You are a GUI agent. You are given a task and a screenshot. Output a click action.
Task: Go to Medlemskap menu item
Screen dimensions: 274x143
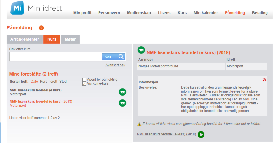point(139,13)
